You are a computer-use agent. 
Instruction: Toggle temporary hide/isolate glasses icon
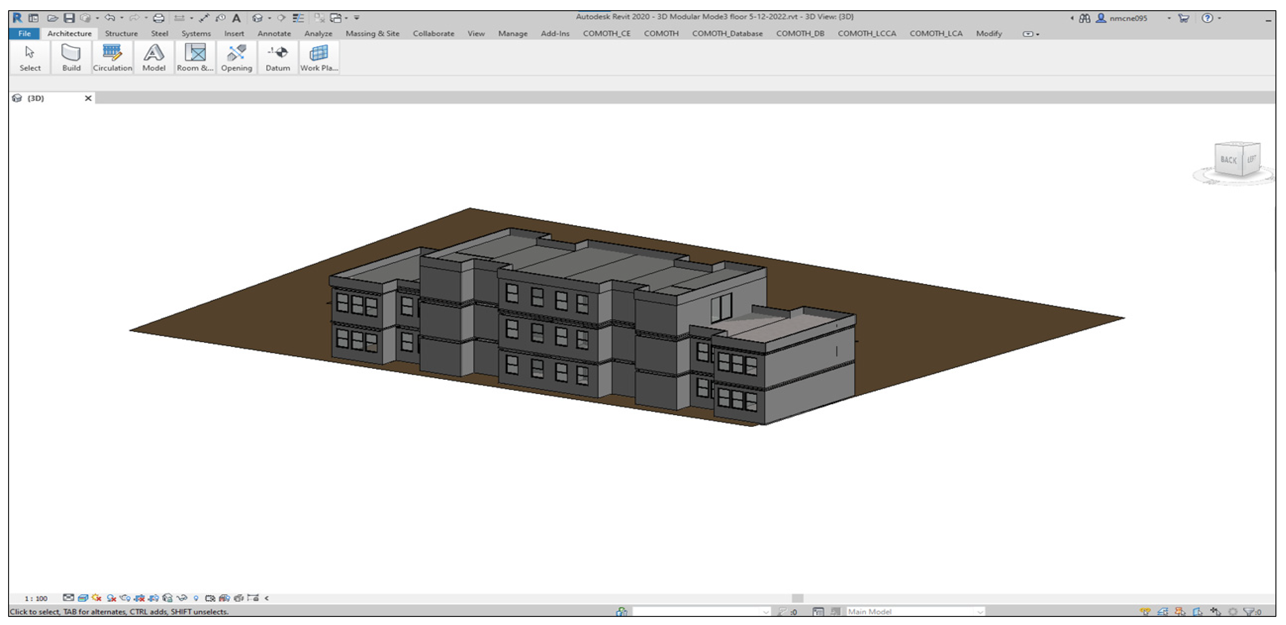[182, 598]
